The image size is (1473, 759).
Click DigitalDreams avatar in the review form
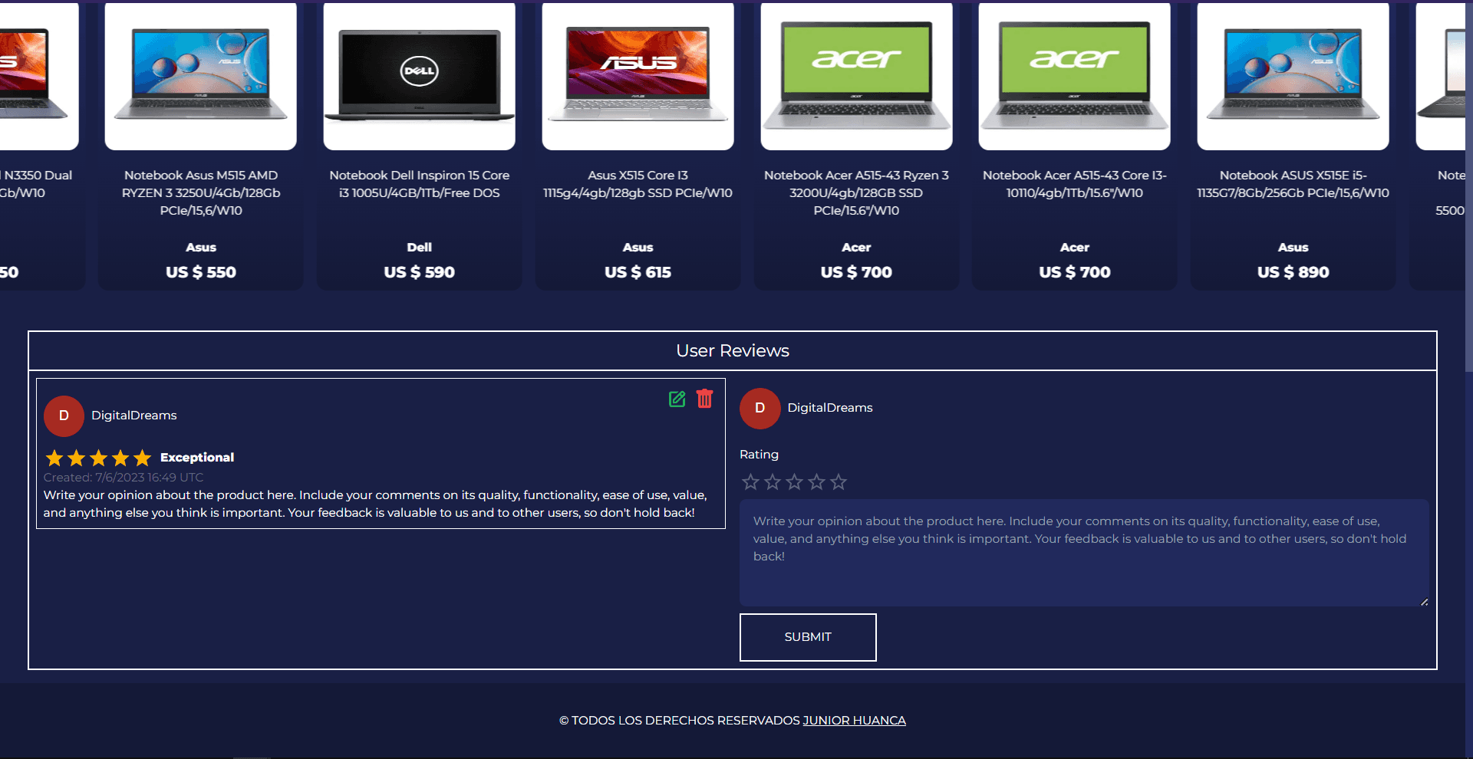760,408
